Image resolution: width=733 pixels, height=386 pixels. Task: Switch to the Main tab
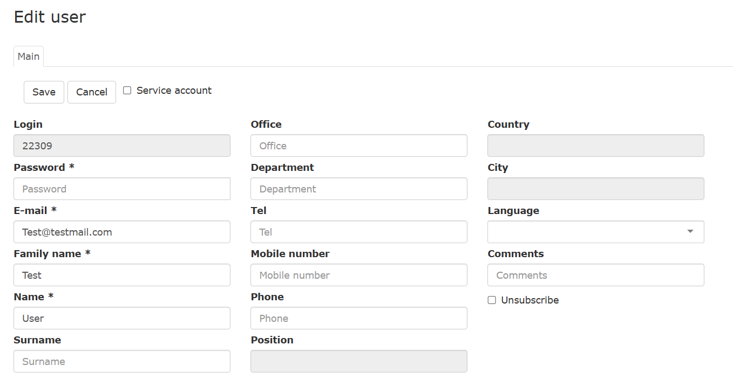[29, 57]
